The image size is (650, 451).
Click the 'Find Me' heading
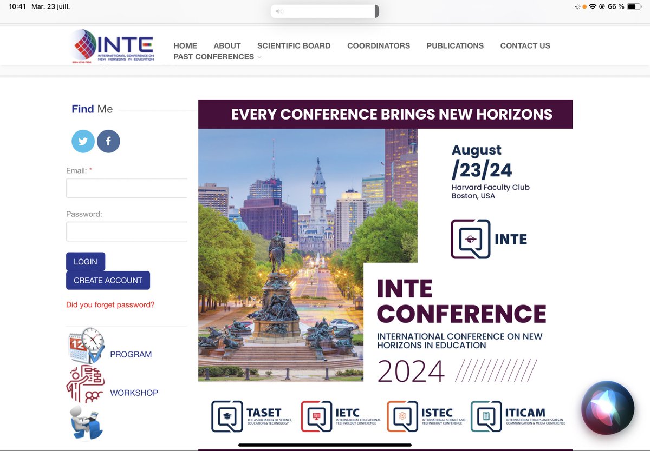pyautogui.click(x=92, y=109)
